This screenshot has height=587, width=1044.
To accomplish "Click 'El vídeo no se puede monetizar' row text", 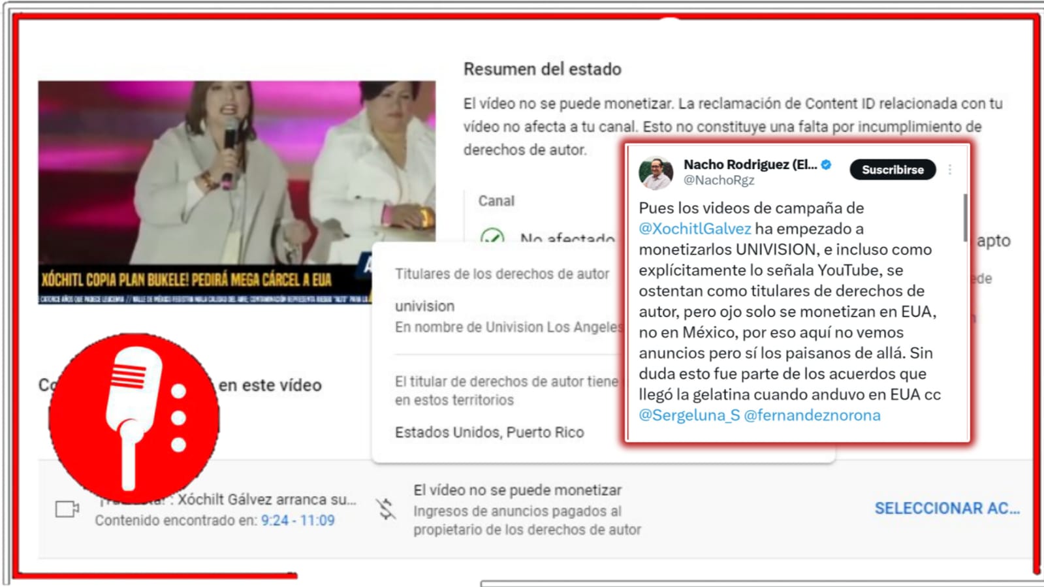I will point(518,490).
